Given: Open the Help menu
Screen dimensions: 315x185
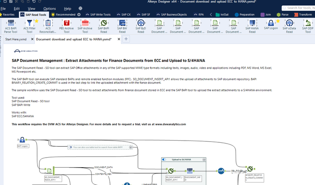Looking at the screenshot, I should [68, 9].
